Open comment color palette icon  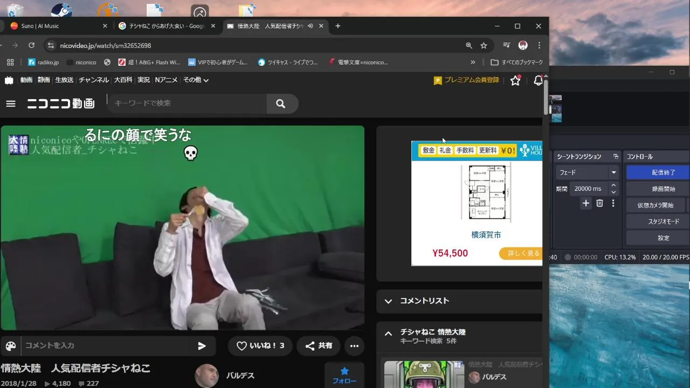[10, 346]
